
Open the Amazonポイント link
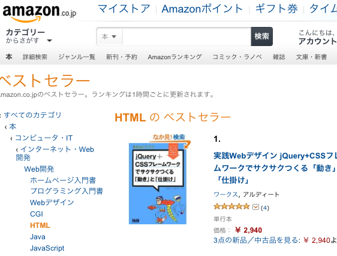tap(202, 9)
